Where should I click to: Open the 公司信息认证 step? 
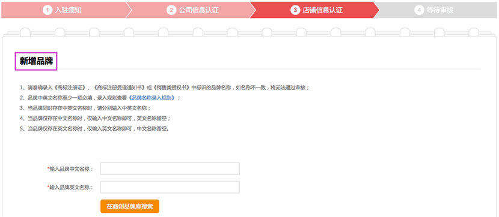198,10
